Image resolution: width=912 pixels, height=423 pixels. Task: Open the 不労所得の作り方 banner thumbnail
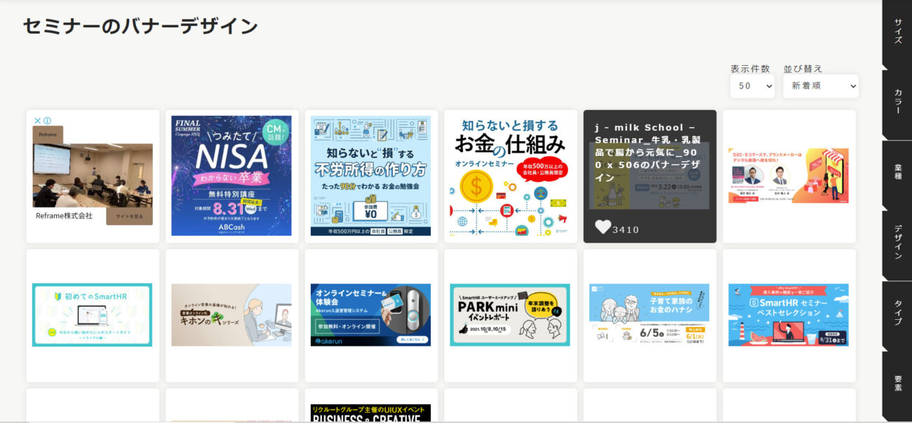[371, 175]
